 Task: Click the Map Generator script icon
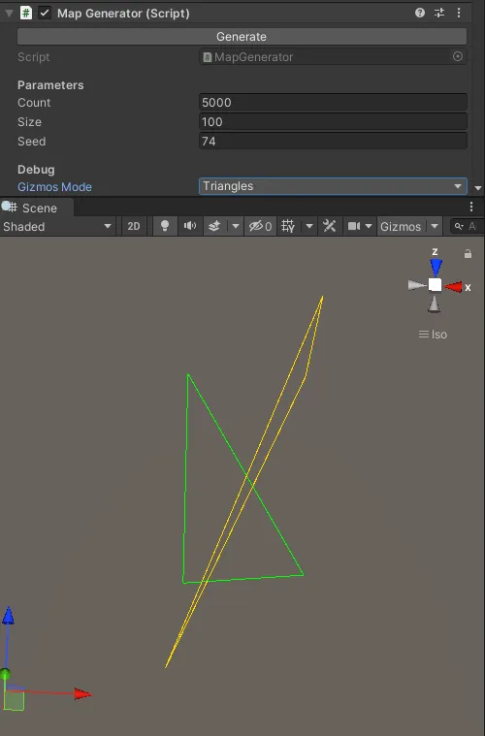(x=26, y=13)
